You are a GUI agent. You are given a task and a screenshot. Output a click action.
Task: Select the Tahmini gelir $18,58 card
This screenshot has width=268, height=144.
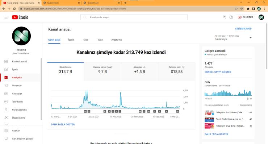177,71
